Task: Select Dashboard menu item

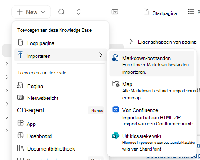Action: [x=60, y=136]
